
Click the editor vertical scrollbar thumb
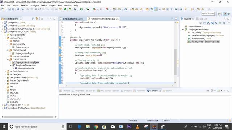coord(175,62)
